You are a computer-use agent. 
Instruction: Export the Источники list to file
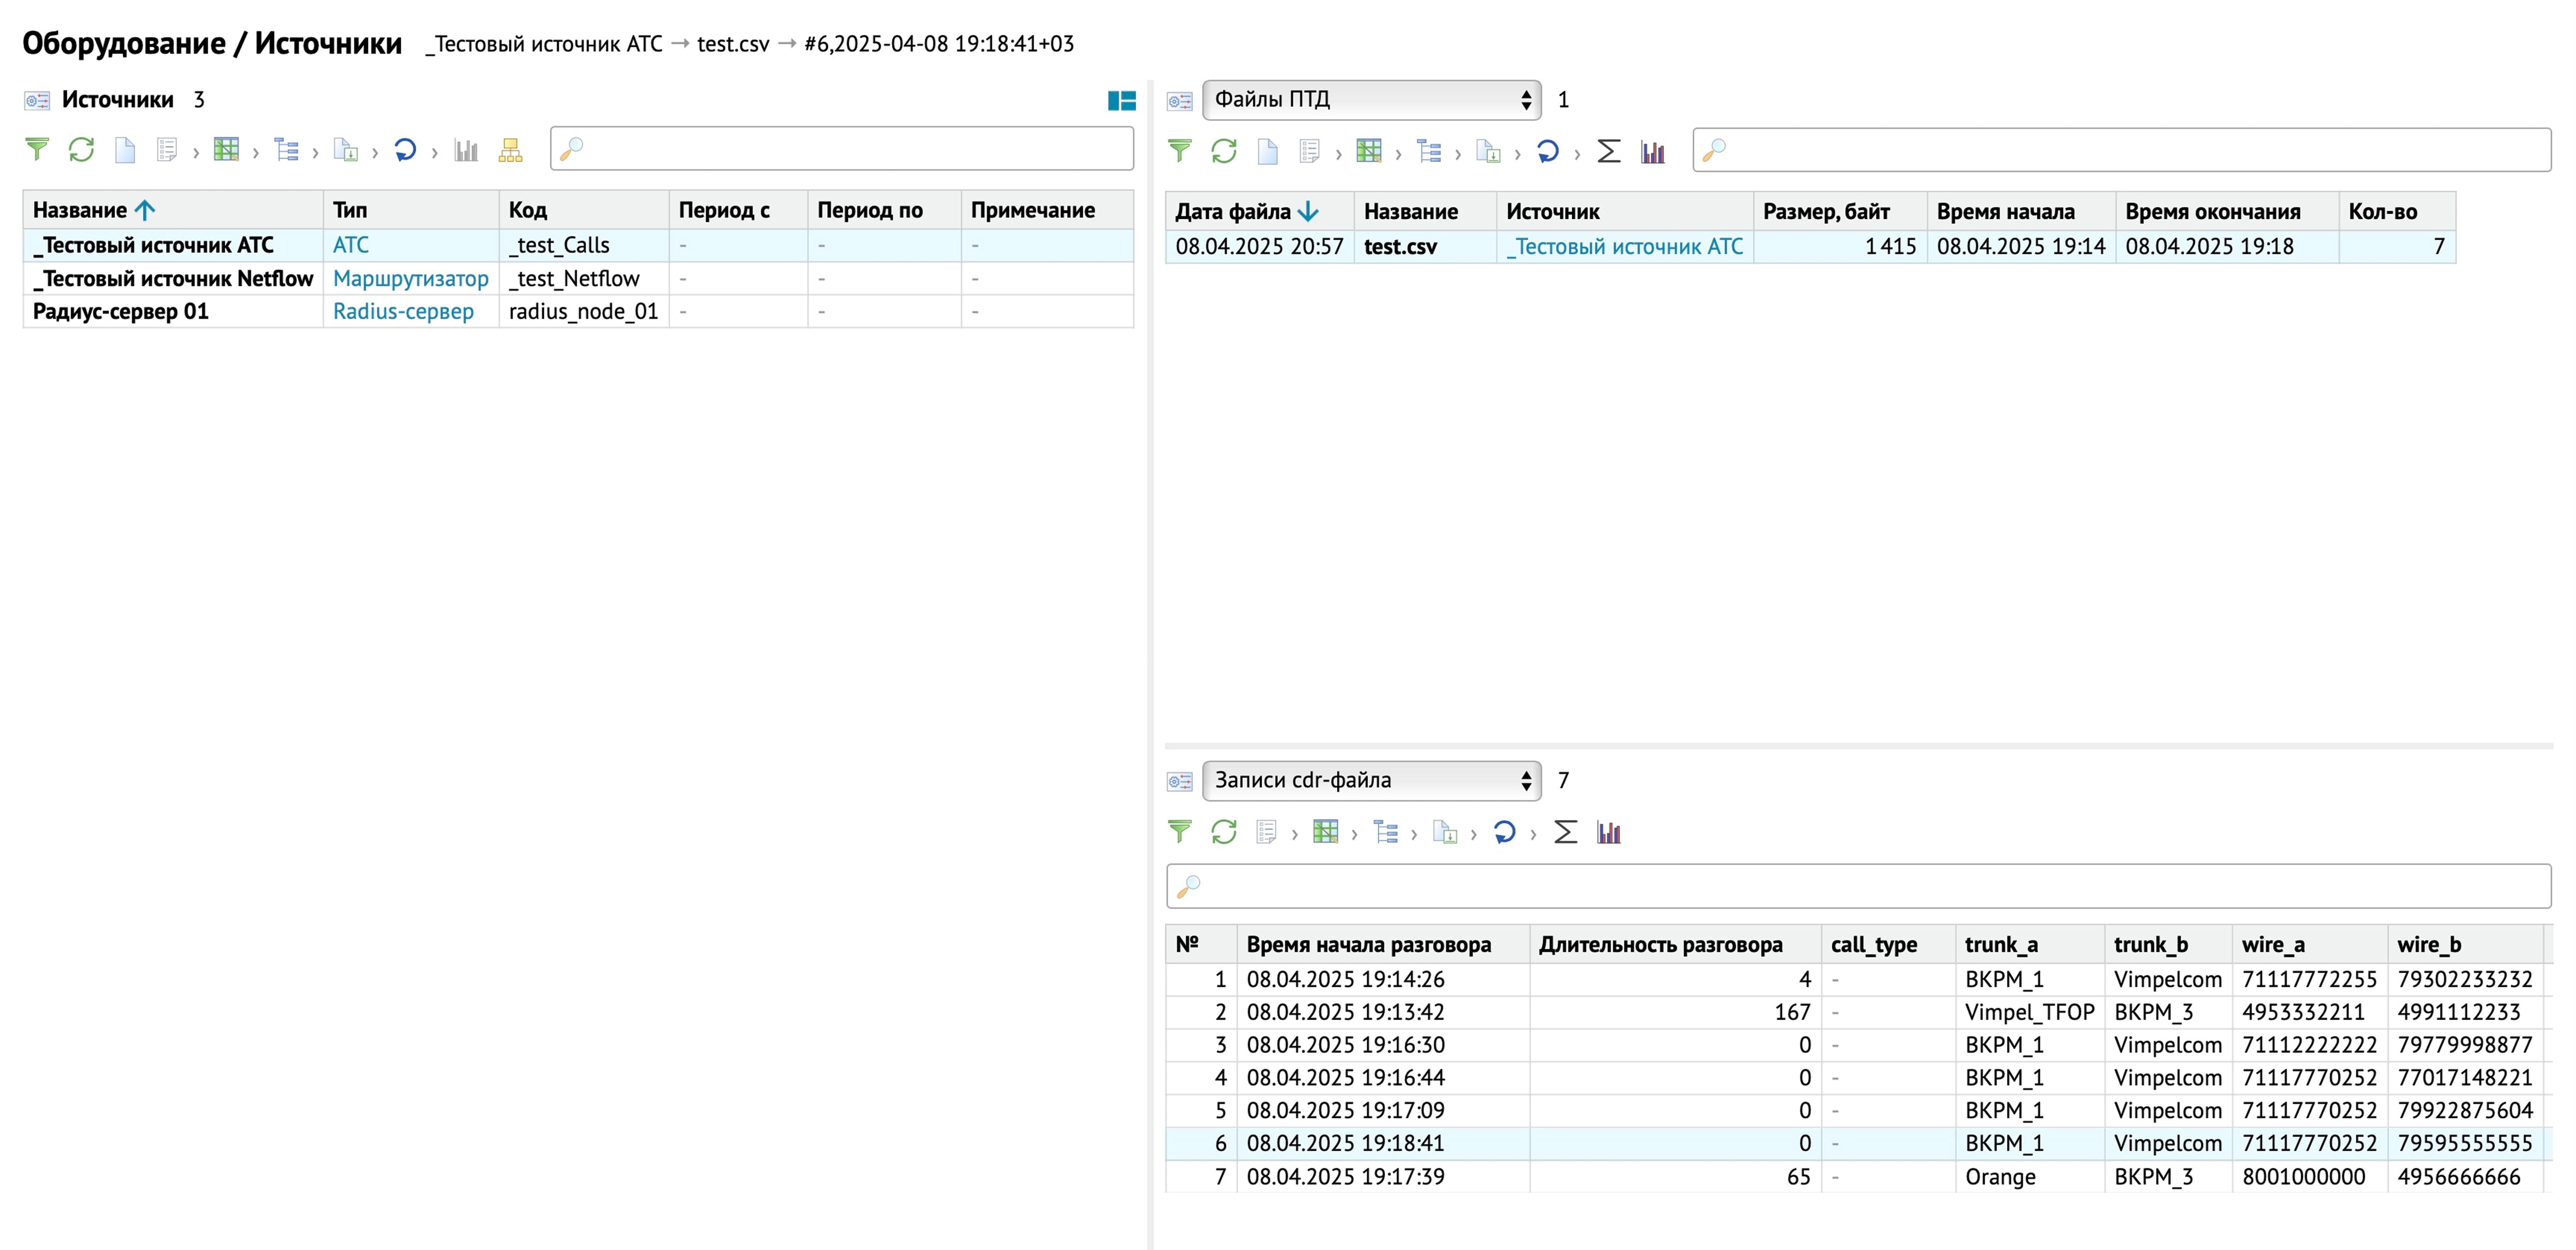point(346,150)
